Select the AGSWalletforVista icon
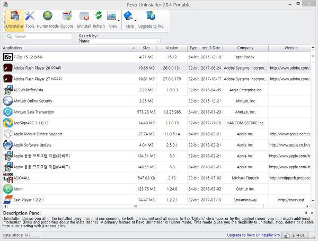 [8, 90]
